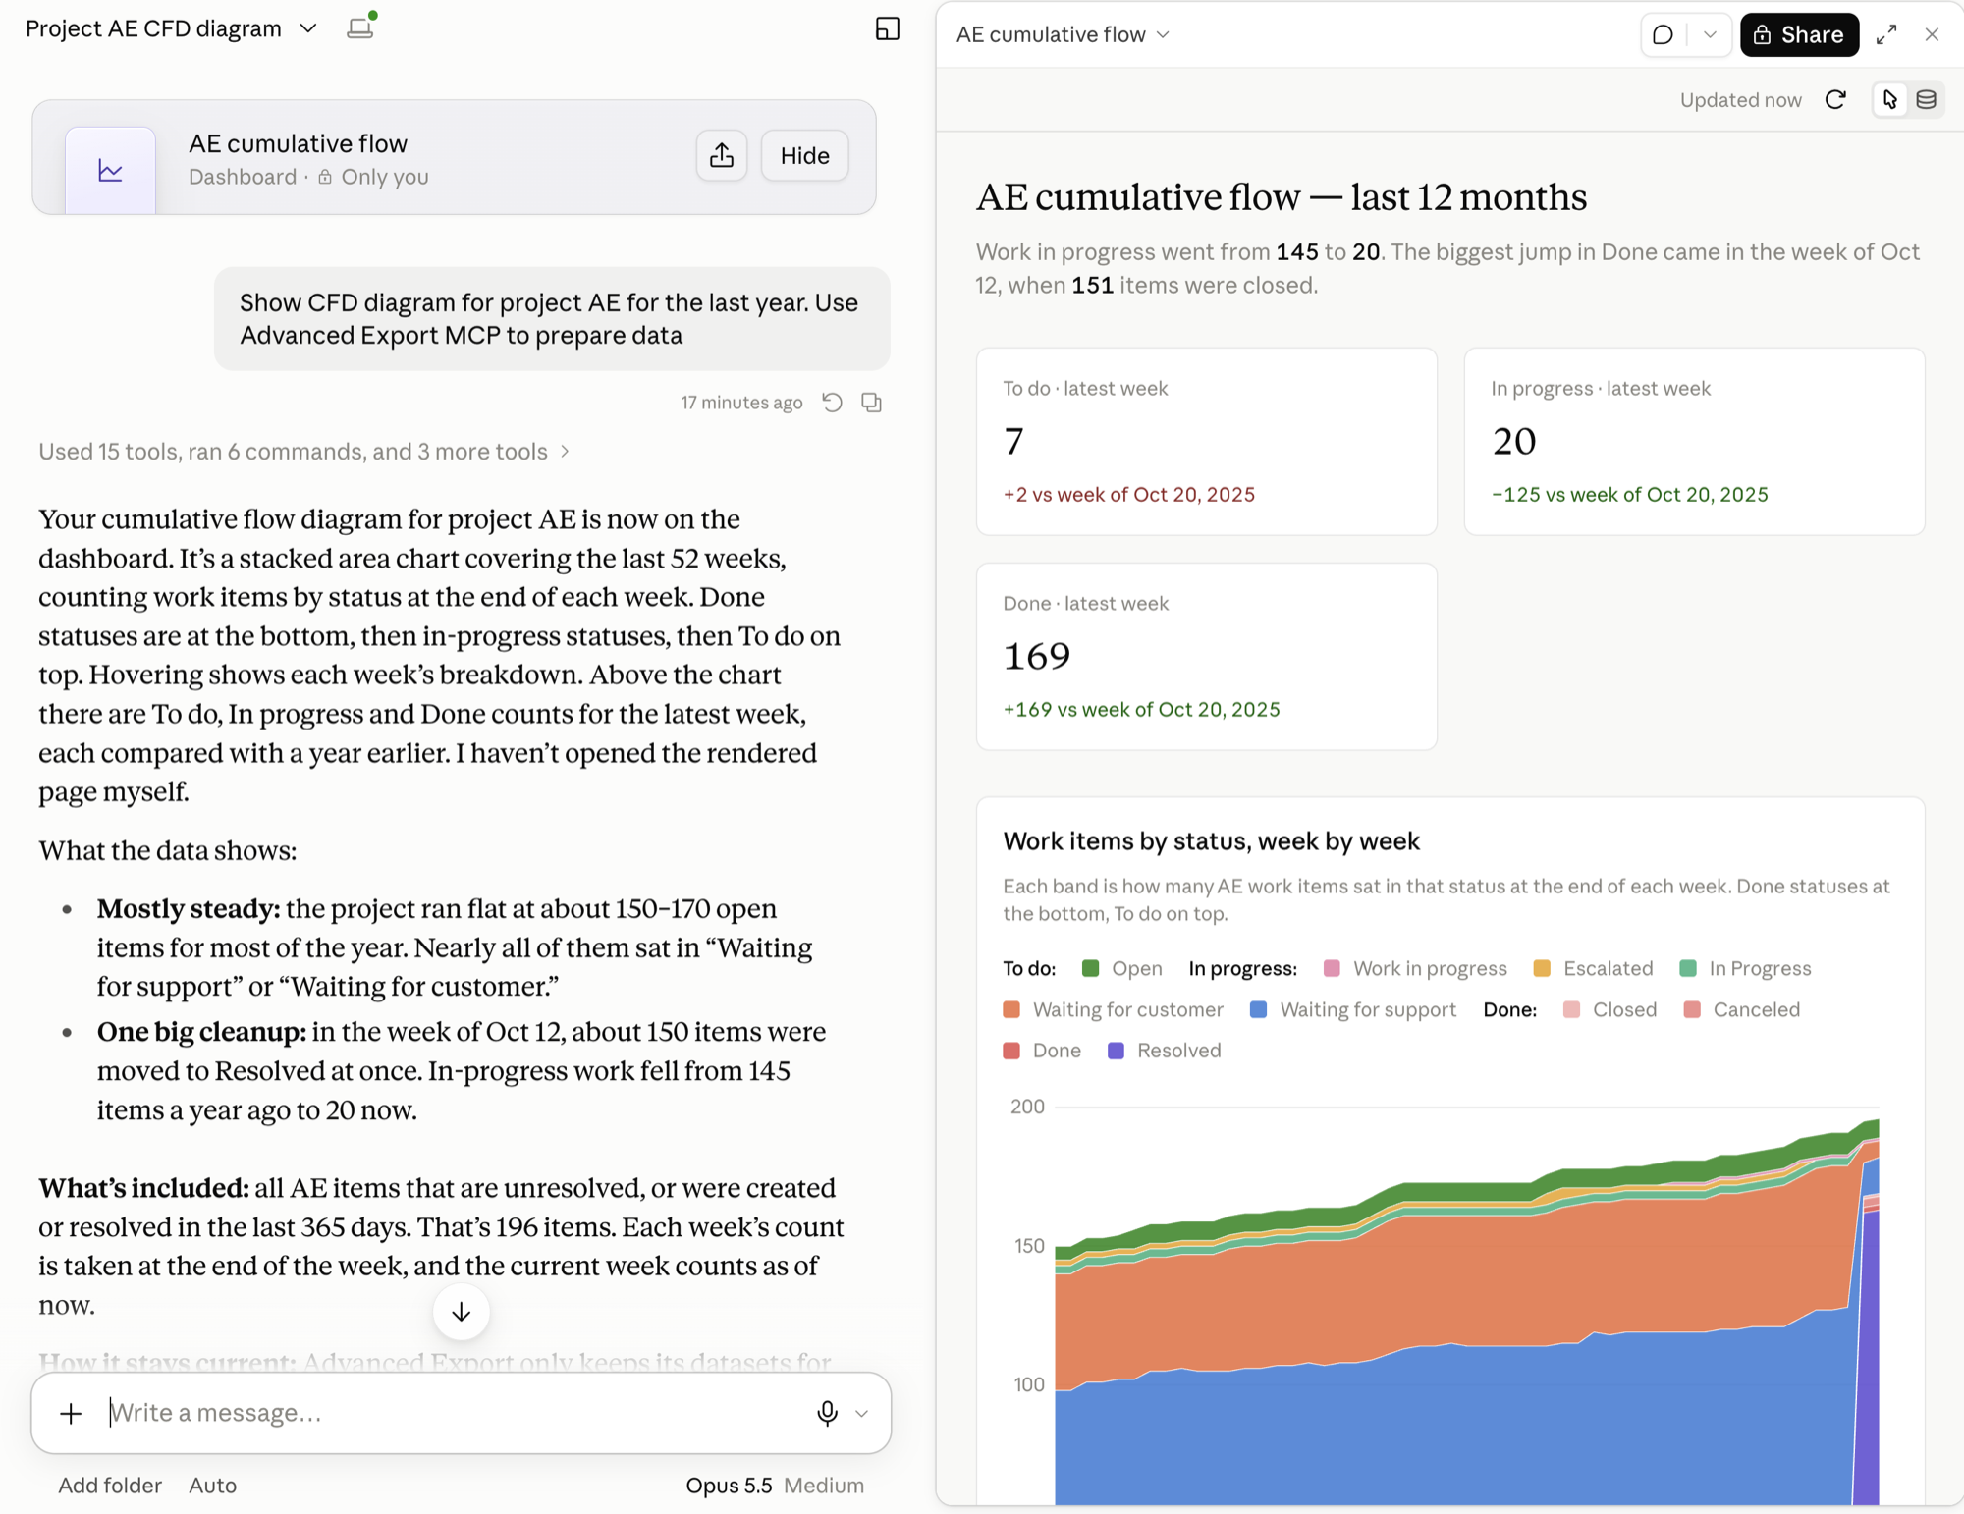Click Add folder below the message box
Image resolution: width=1964 pixels, height=1514 pixels.
point(110,1486)
